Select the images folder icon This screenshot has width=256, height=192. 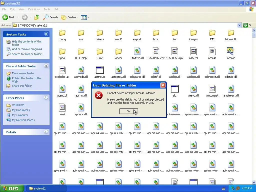point(193,33)
